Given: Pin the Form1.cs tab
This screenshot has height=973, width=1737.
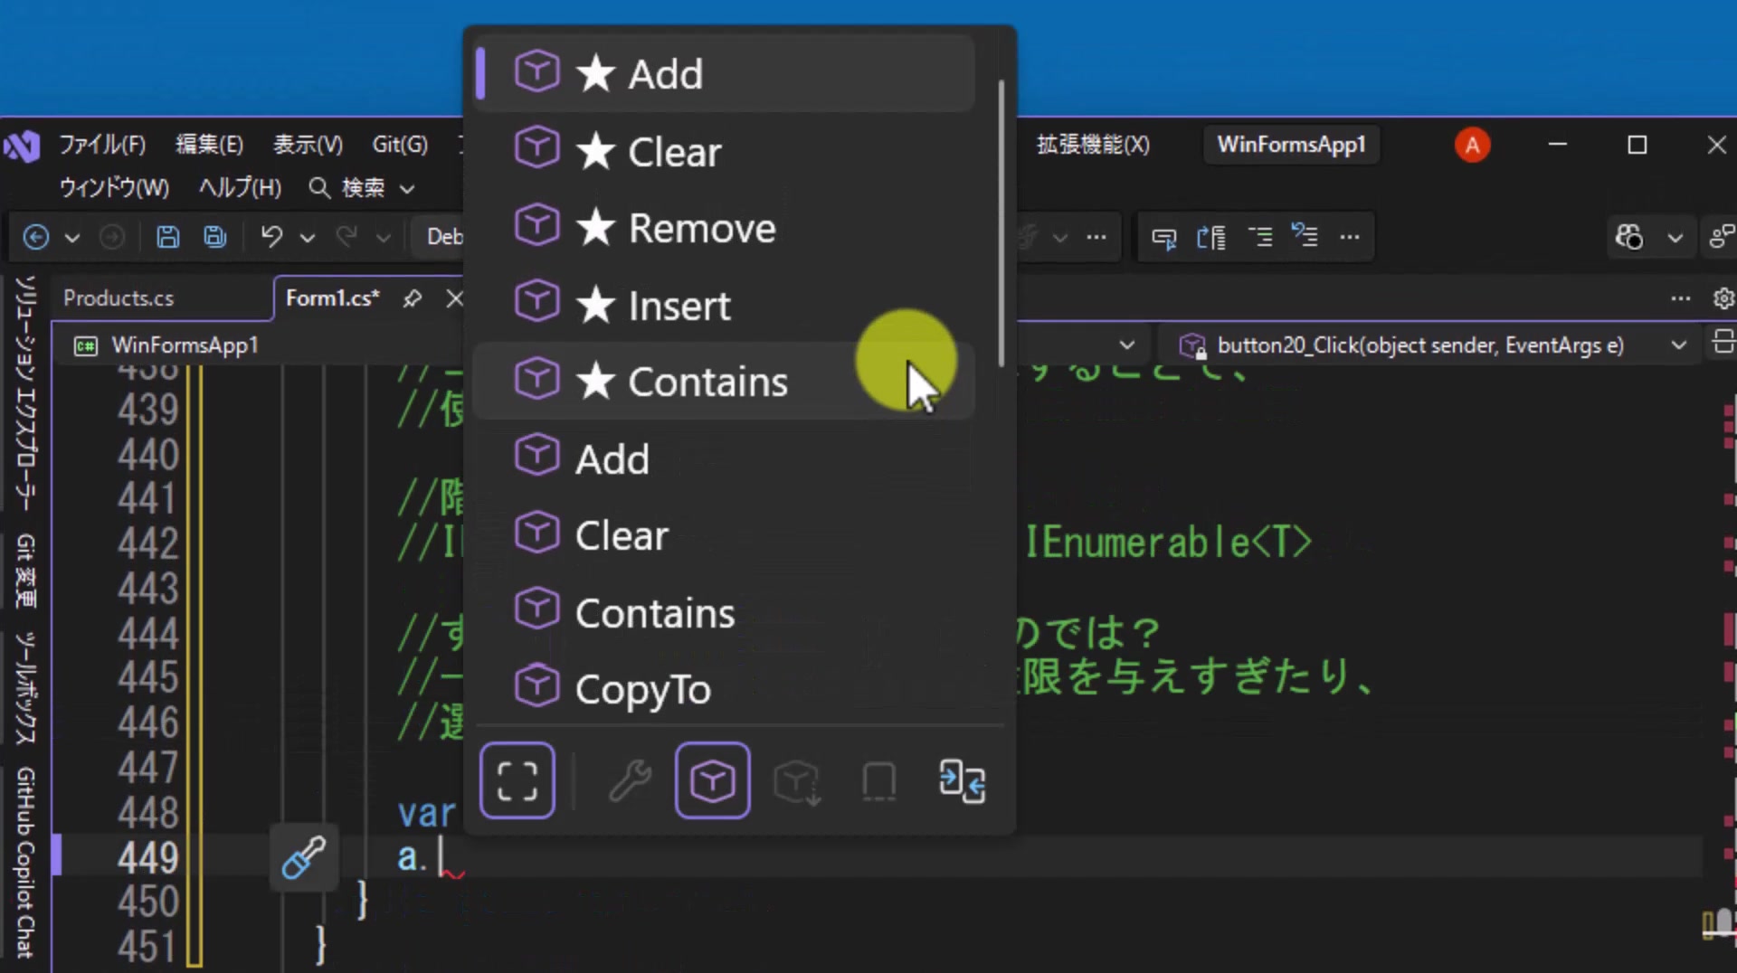Looking at the screenshot, I should pyautogui.click(x=413, y=298).
